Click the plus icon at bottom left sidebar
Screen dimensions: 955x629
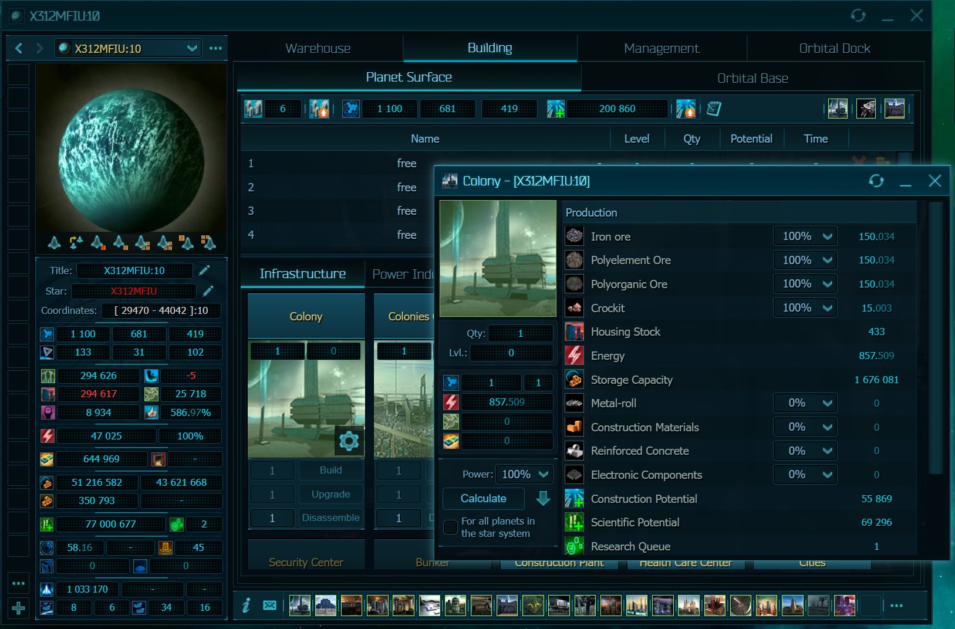[18, 608]
